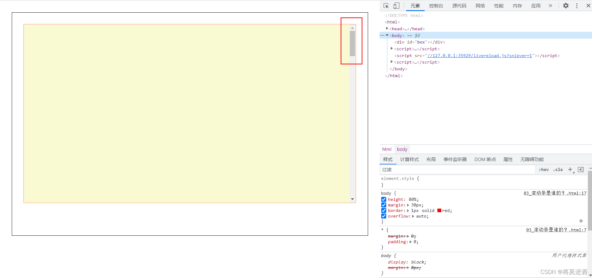
Task: Open DevTools settings gear
Action: [x=566, y=6]
